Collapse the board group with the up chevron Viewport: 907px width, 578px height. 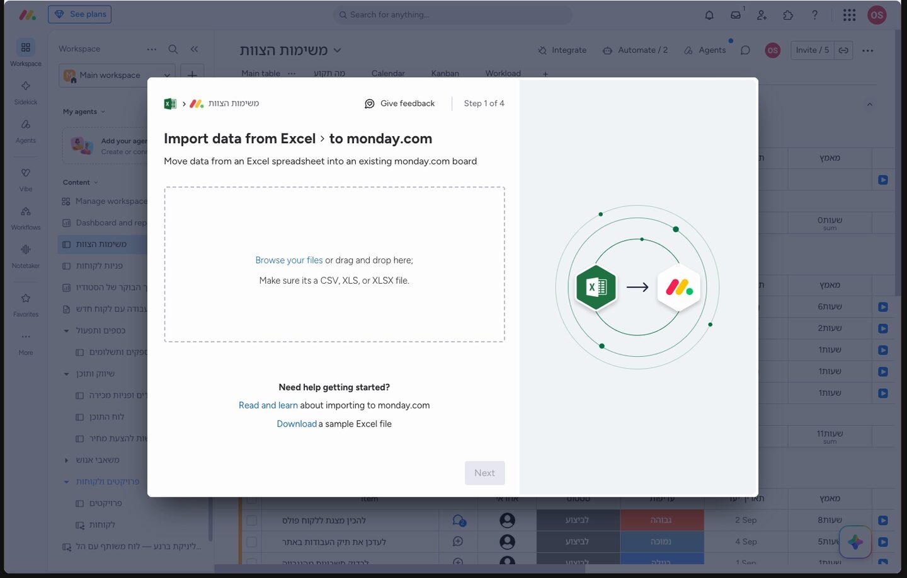(x=870, y=105)
